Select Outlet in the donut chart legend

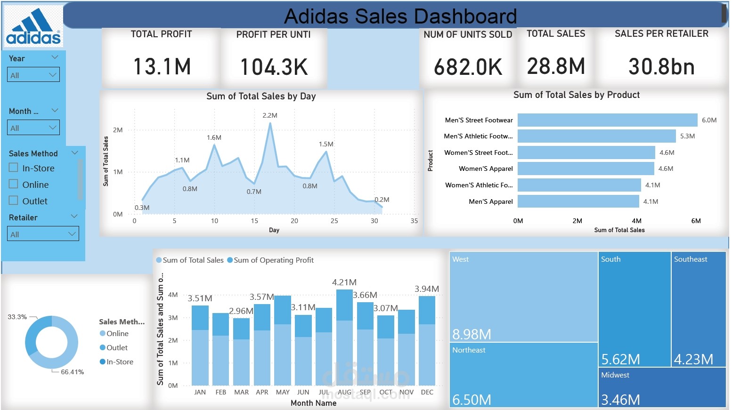[102, 347]
